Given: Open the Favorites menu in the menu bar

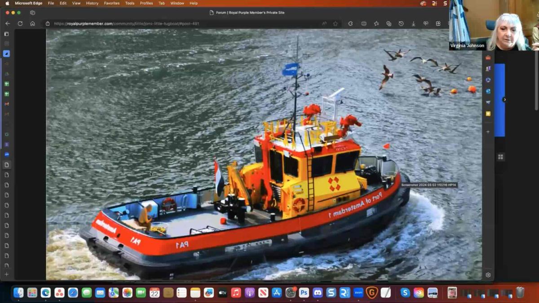Looking at the screenshot, I should coord(112,3).
